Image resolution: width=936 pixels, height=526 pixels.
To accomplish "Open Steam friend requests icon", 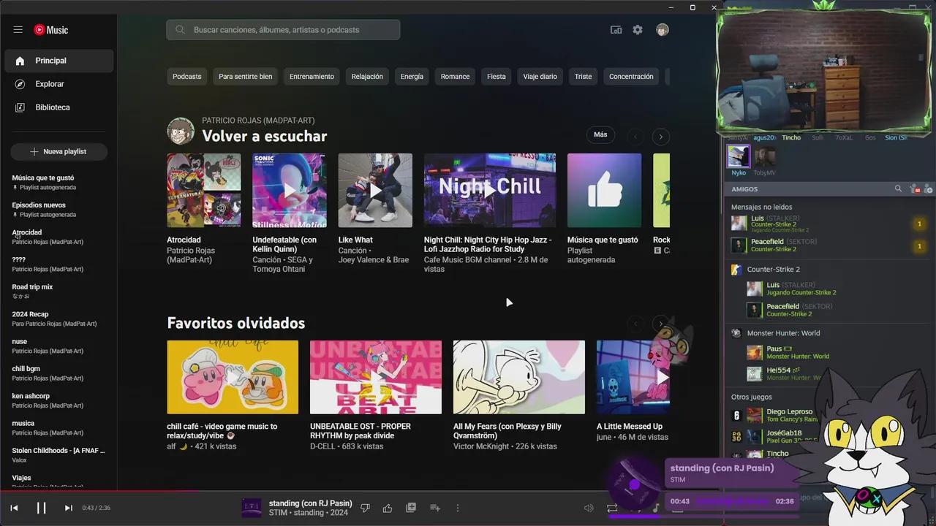I will tap(914, 189).
